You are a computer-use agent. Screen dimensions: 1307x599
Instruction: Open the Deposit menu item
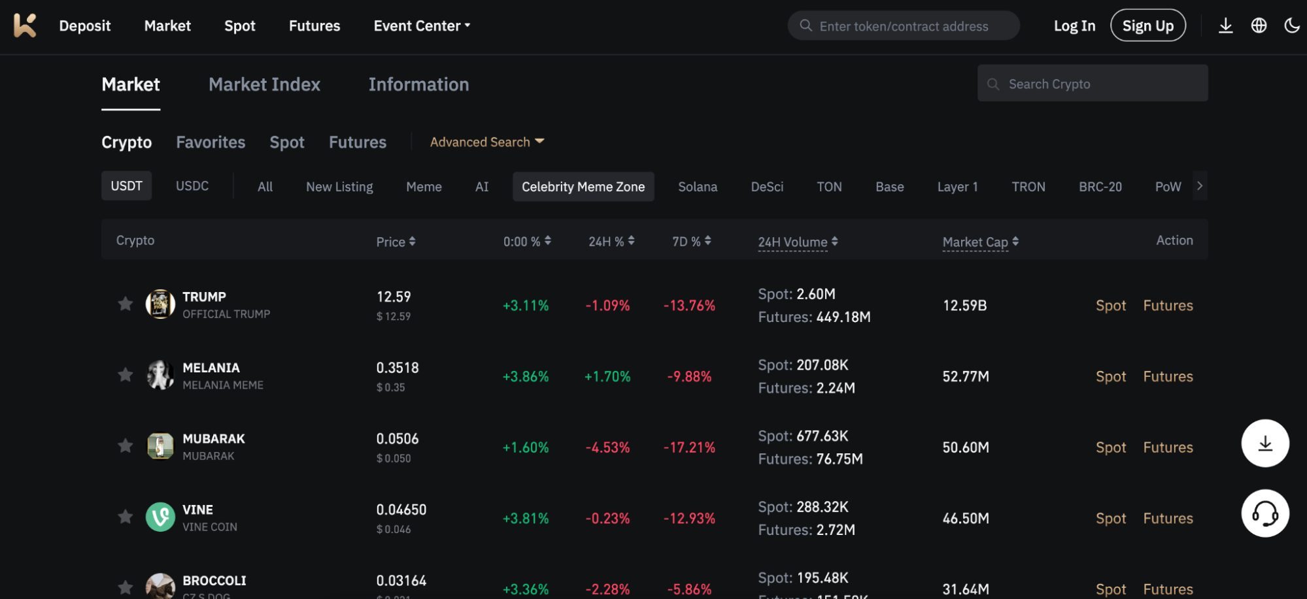point(85,26)
